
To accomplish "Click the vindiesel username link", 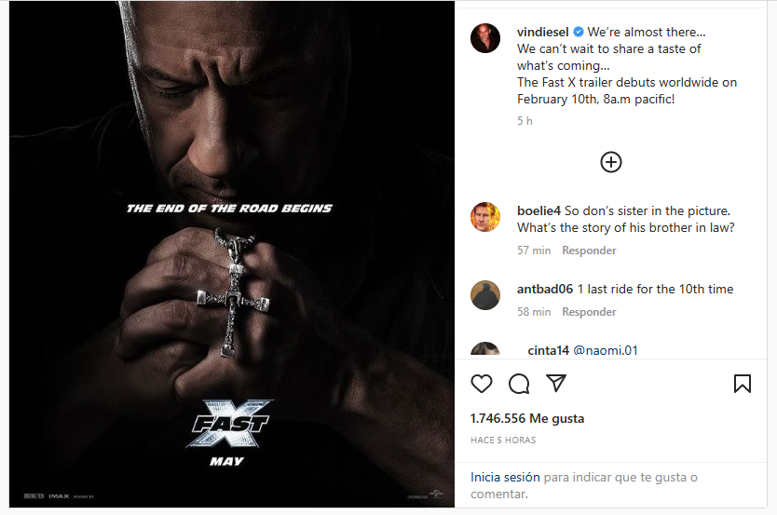I will tap(542, 32).
